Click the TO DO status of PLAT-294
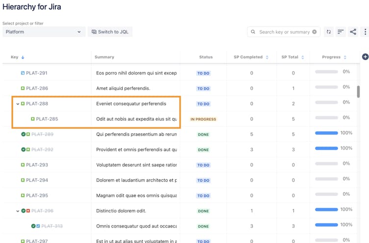This screenshot has height=243, width=369. (203, 180)
